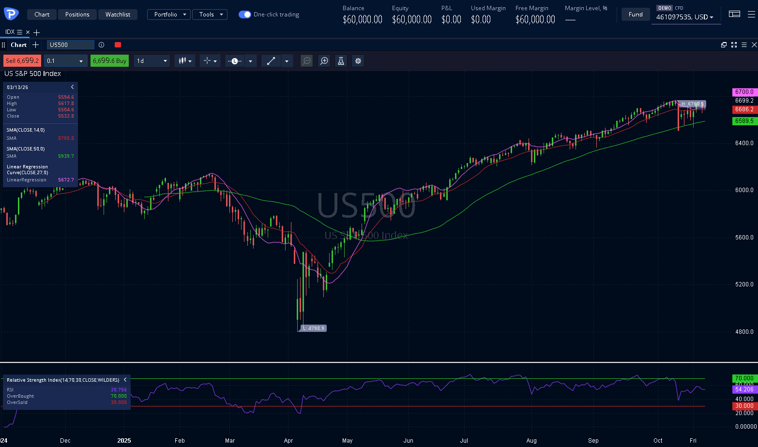
Task: Toggle One-click trading switch
Action: pos(245,15)
